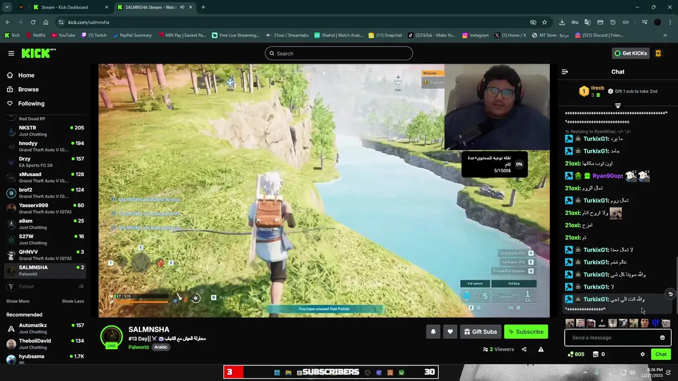Show more followed channels

pyautogui.click(x=17, y=301)
